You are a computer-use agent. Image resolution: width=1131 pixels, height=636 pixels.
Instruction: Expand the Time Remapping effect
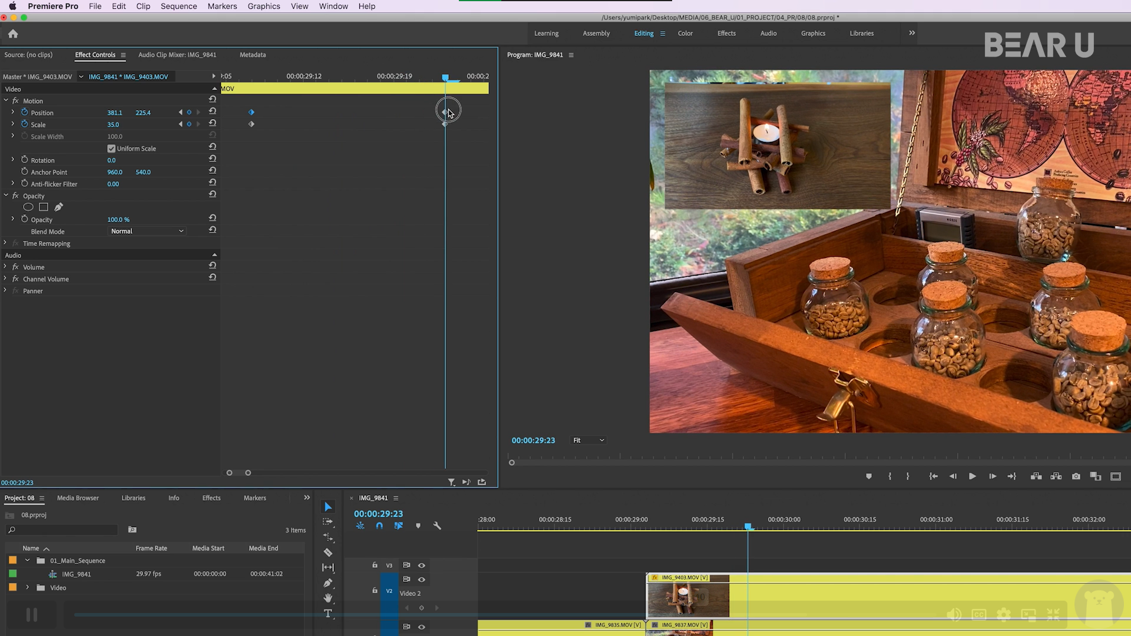click(5, 243)
